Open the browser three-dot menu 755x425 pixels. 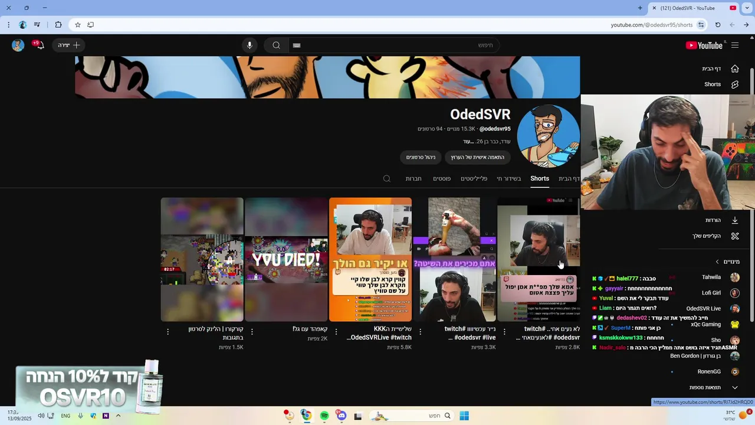tap(8, 25)
